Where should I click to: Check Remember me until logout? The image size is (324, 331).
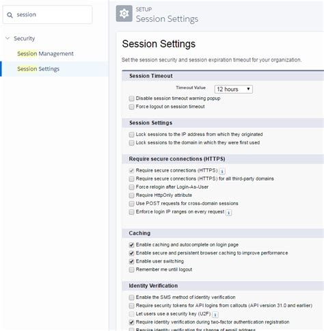tap(131, 269)
